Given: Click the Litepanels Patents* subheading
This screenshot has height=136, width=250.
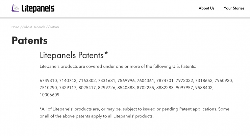Looking at the screenshot, I should [x=74, y=55].
